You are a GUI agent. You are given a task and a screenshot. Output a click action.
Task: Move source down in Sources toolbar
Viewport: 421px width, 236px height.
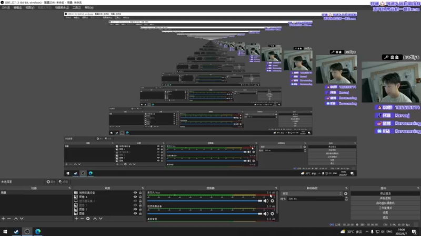pyautogui.click(x=101, y=219)
